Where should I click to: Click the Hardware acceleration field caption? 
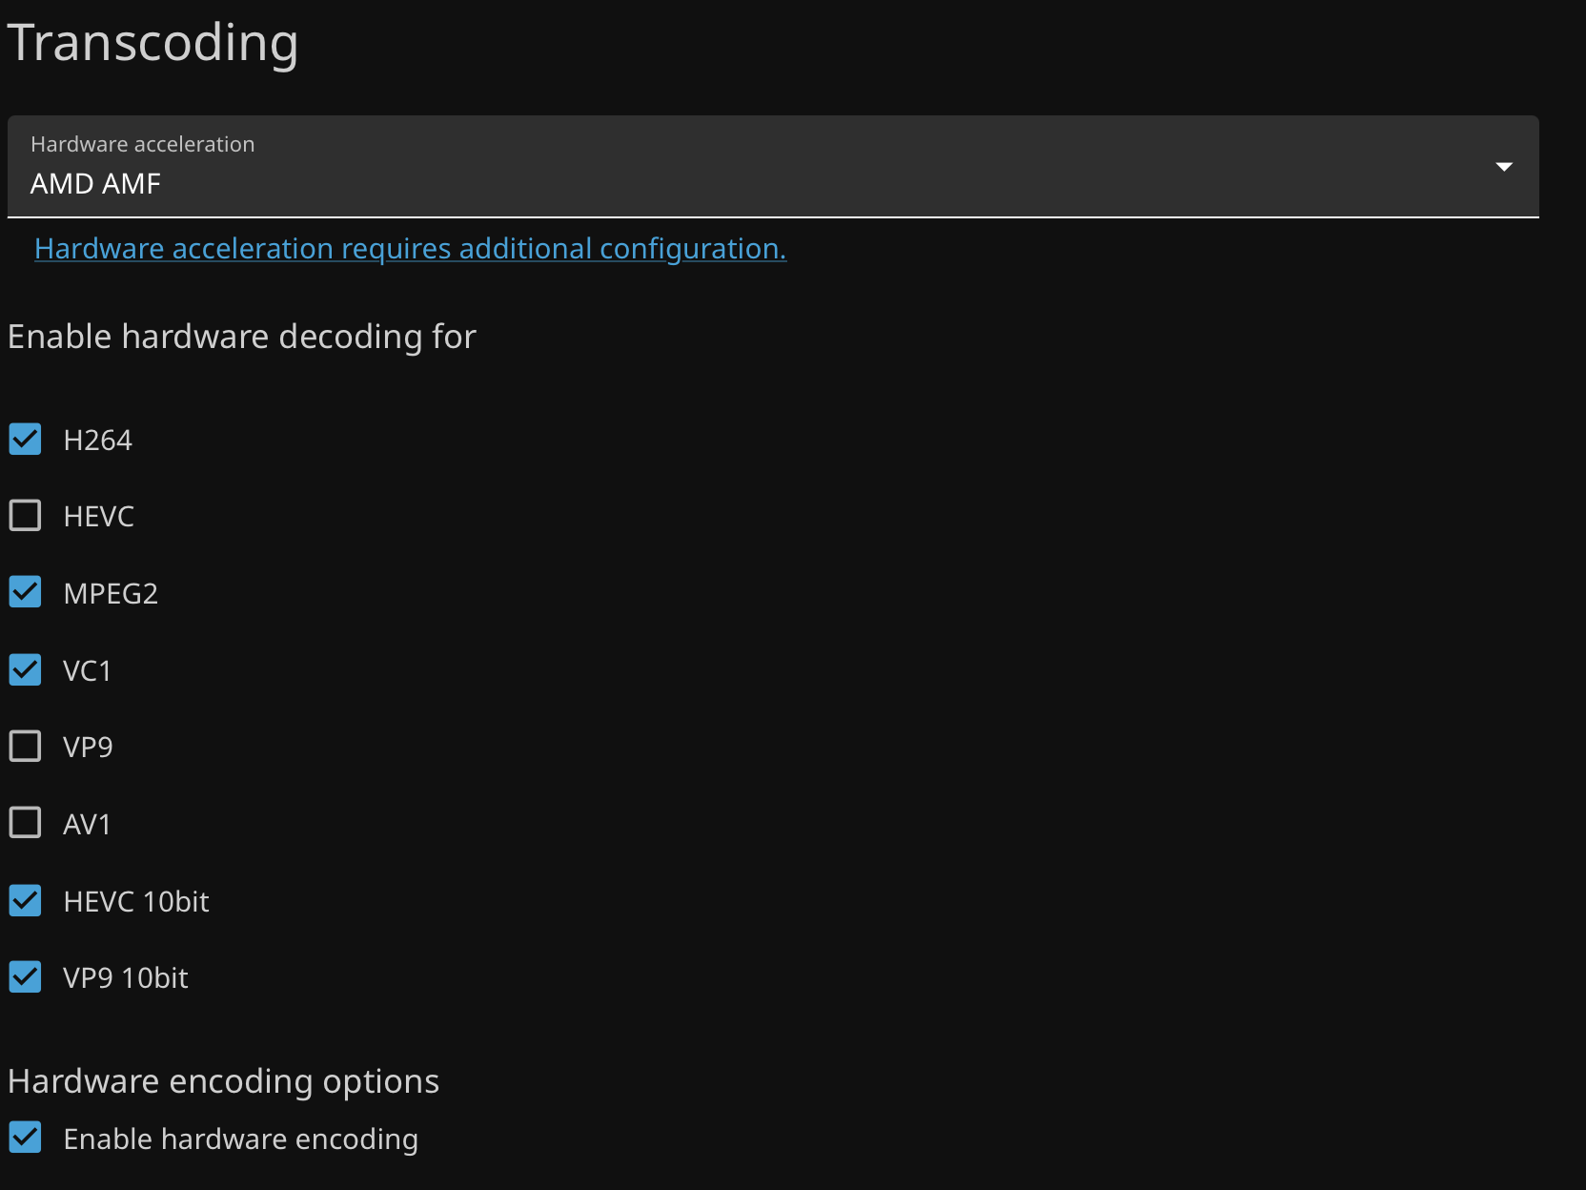[143, 144]
